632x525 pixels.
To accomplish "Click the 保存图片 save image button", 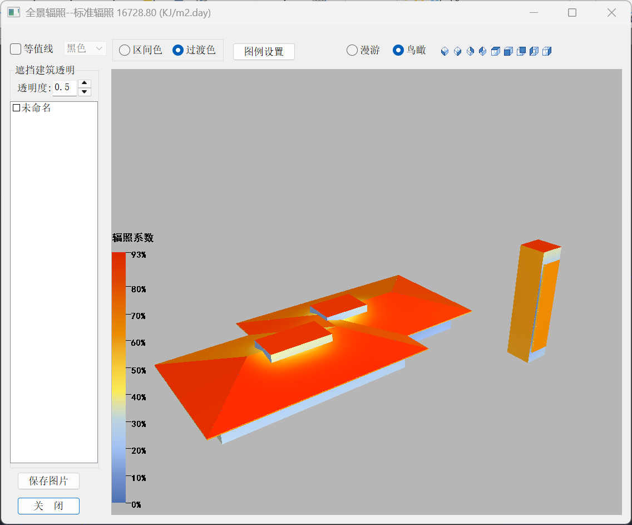I will tap(48, 481).
